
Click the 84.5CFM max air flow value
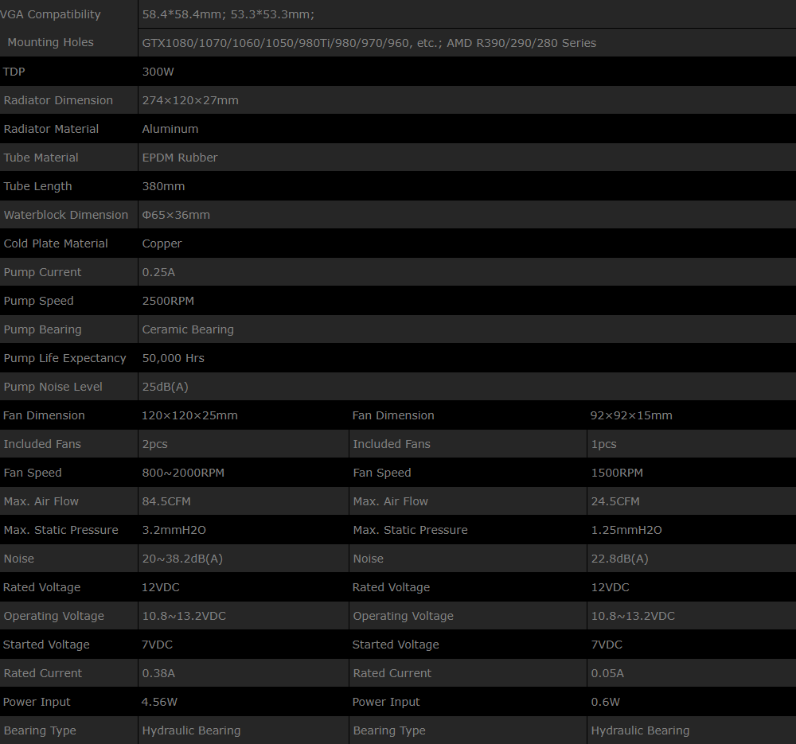click(166, 501)
